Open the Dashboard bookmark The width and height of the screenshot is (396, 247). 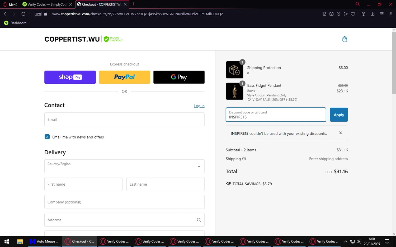(15, 23)
